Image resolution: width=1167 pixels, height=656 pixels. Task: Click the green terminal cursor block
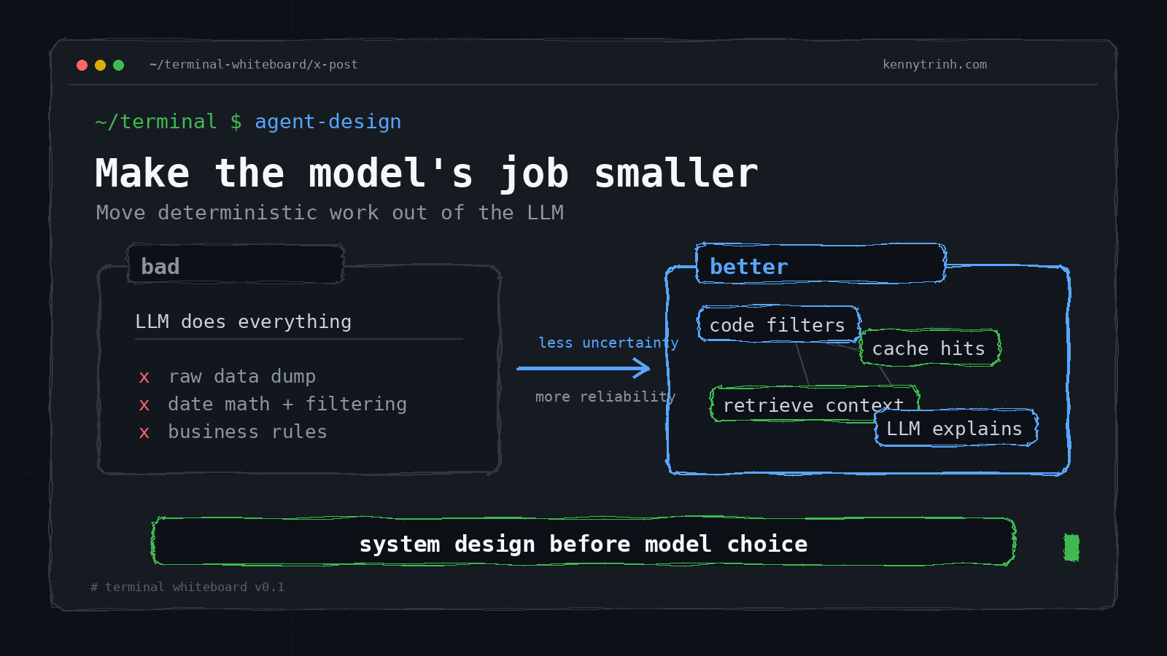[x=1071, y=547]
